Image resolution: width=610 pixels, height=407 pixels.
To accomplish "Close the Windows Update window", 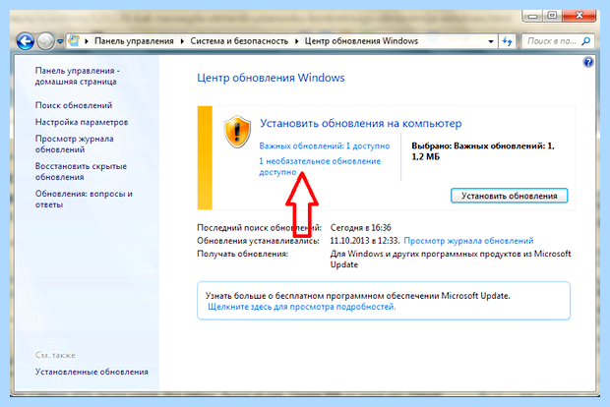I will 579,16.
